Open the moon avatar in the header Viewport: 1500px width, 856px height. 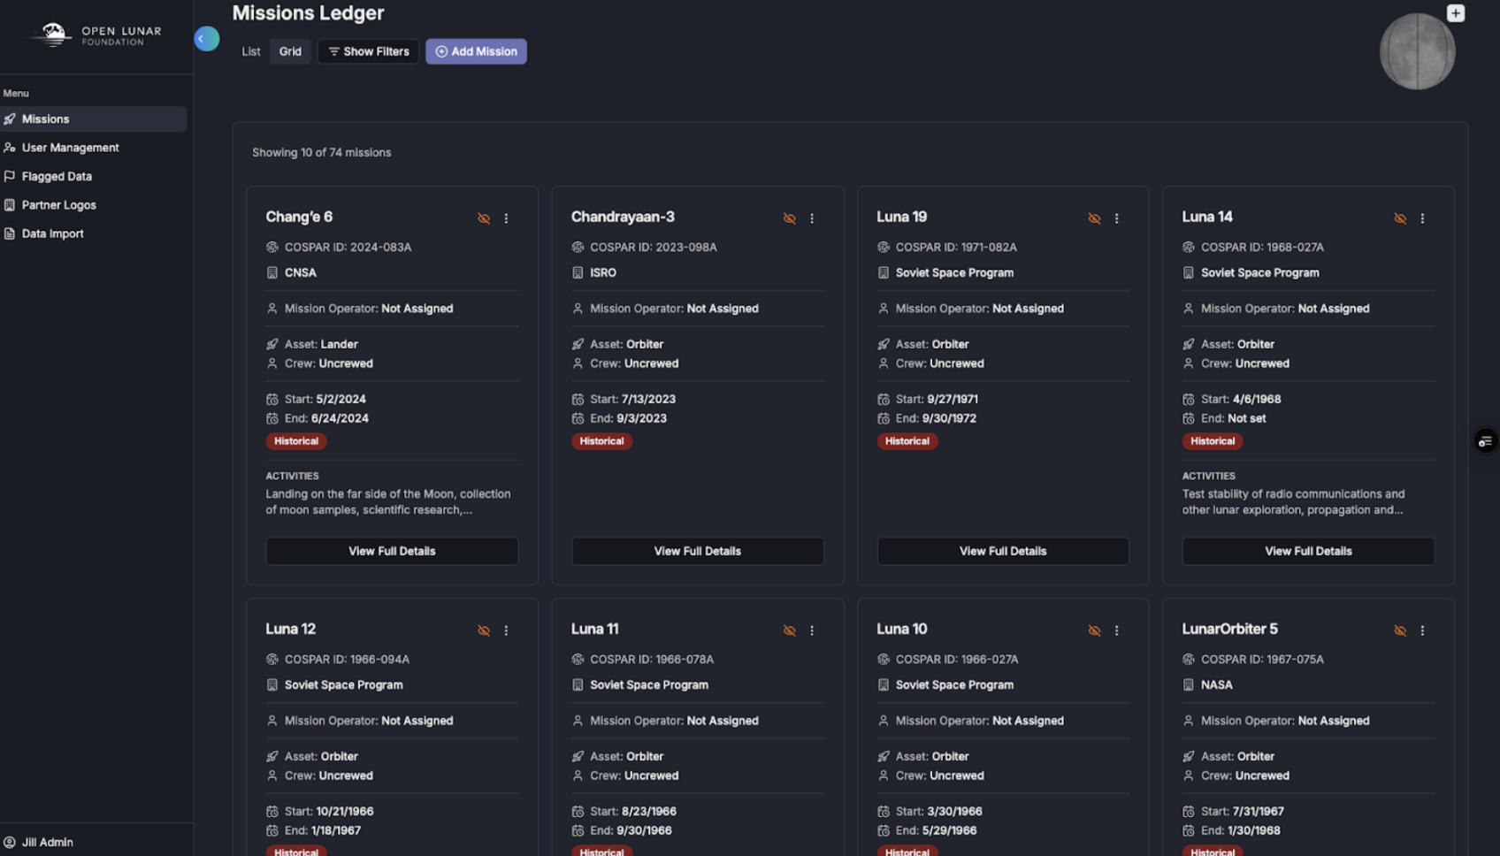1417,51
